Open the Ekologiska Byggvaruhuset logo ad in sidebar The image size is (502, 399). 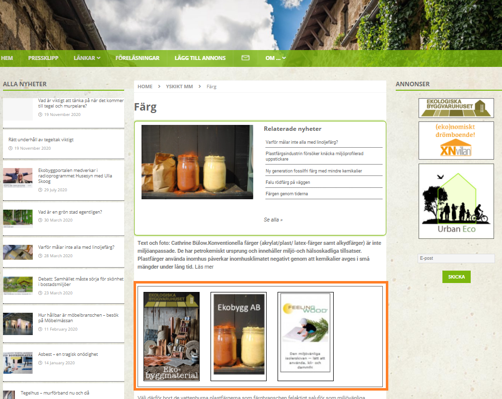pyautogui.click(x=456, y=108)
